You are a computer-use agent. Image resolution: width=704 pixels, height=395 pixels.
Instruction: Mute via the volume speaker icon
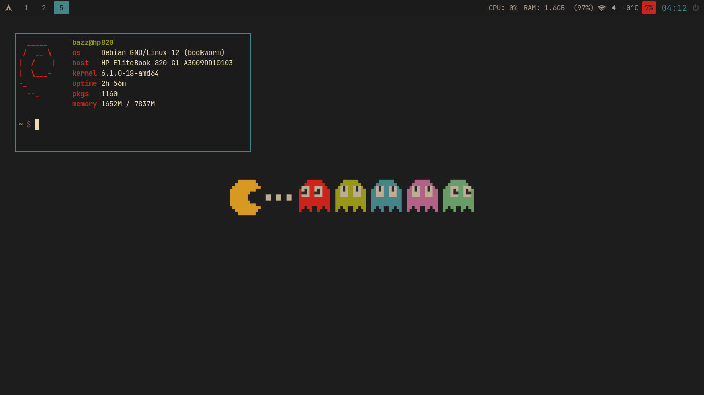click(614, 8)
